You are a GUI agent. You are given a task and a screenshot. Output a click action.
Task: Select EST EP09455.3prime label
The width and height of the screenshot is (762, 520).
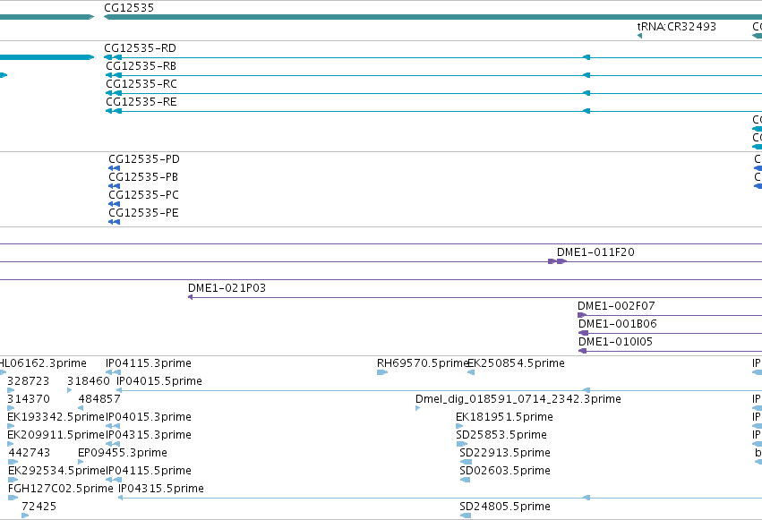pyautogui.click(x=123, y=454)
